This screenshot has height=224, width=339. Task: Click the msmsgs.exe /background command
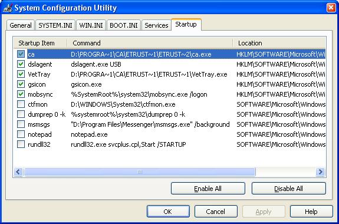pyautogui.click(x=150, y=124)
